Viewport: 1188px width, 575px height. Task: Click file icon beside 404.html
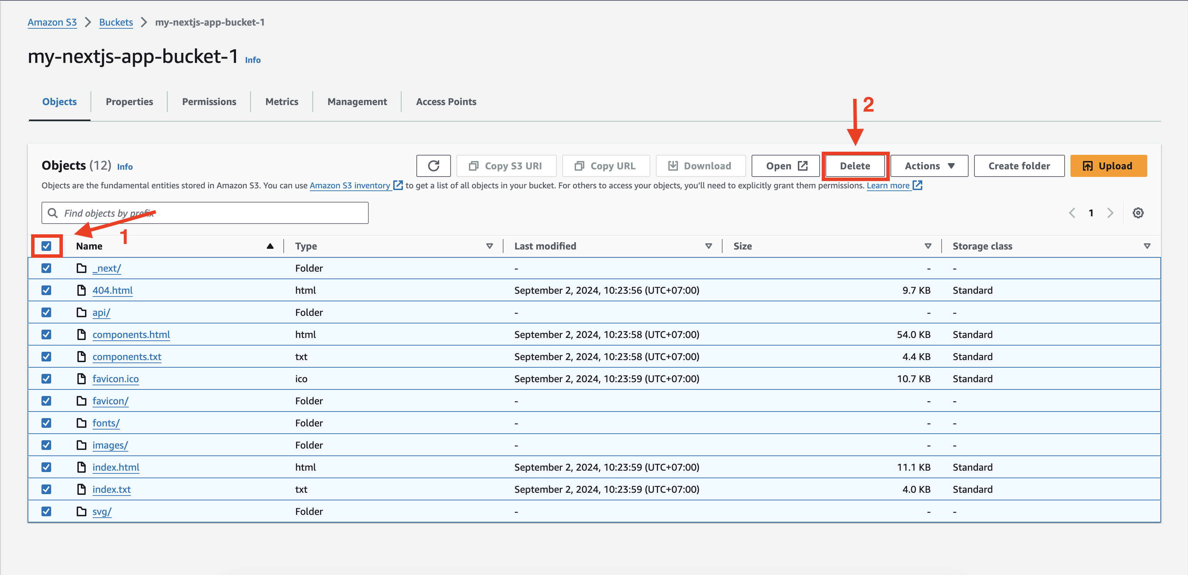tap(82, 291)
